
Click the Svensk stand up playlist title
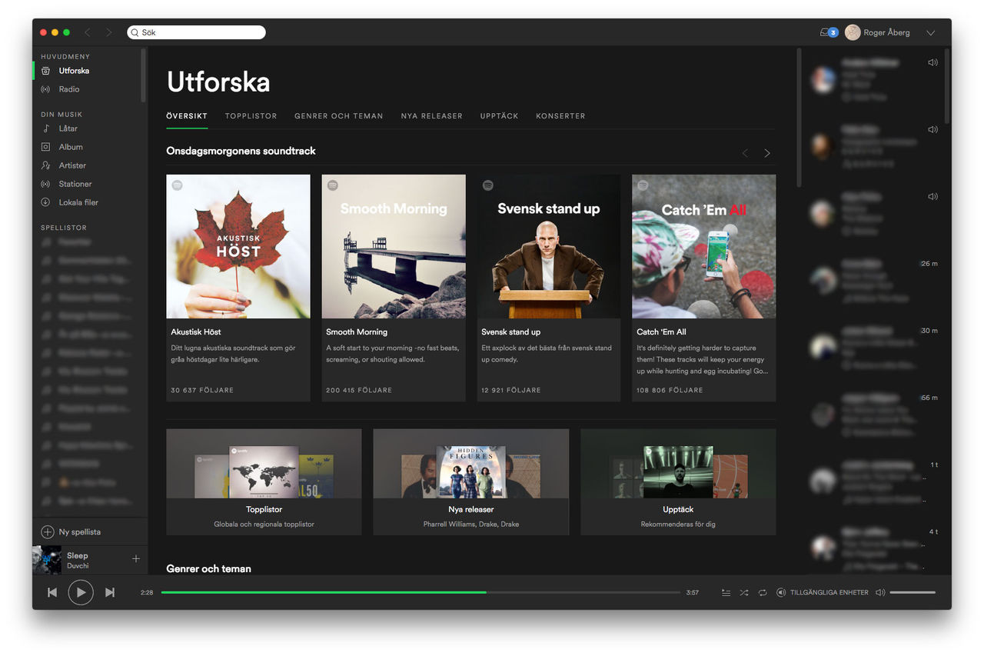click(510, 332)
